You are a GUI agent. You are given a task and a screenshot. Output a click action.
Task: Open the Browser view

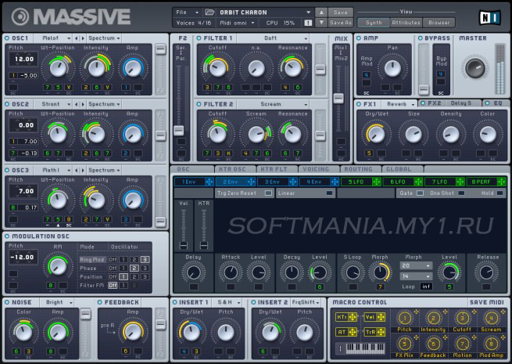tap(439, 23)
